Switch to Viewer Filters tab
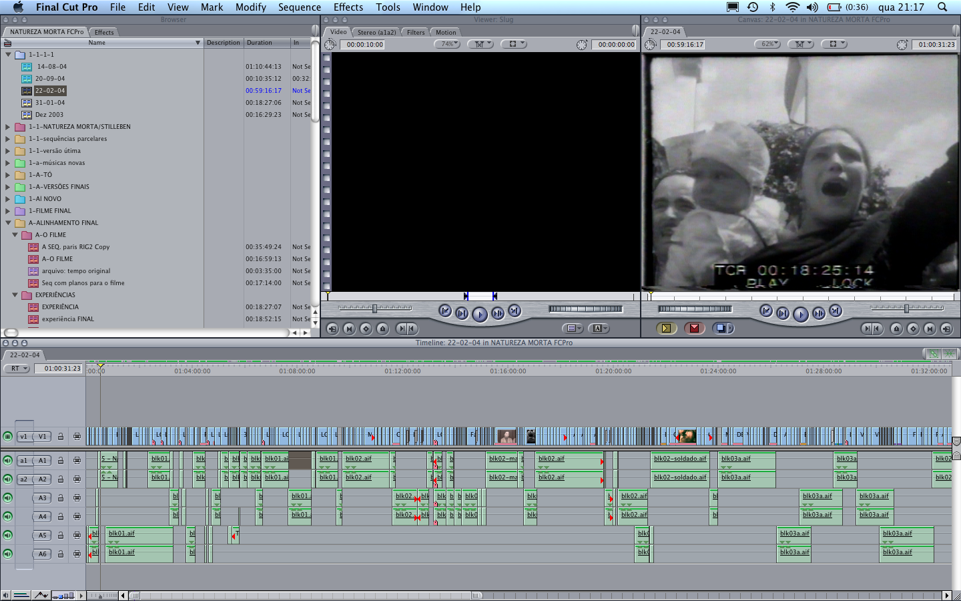The height and width of the screenshot is (601, 961). point(416,32)
